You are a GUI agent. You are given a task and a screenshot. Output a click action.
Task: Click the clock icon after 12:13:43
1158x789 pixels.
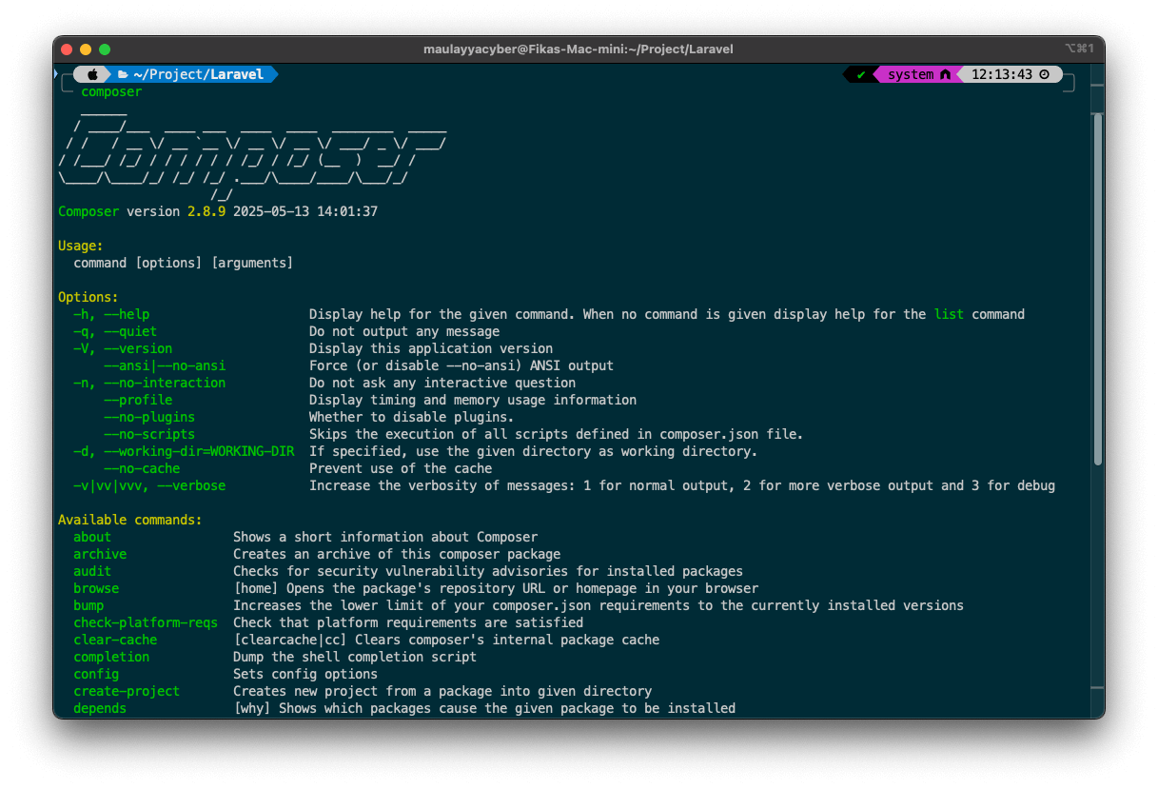tap(1045, 74)
